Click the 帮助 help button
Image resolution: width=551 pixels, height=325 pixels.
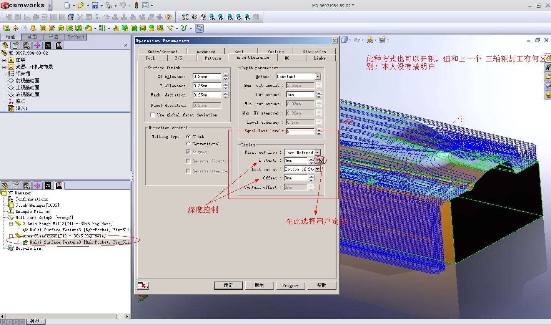click(x=321, y=285)
